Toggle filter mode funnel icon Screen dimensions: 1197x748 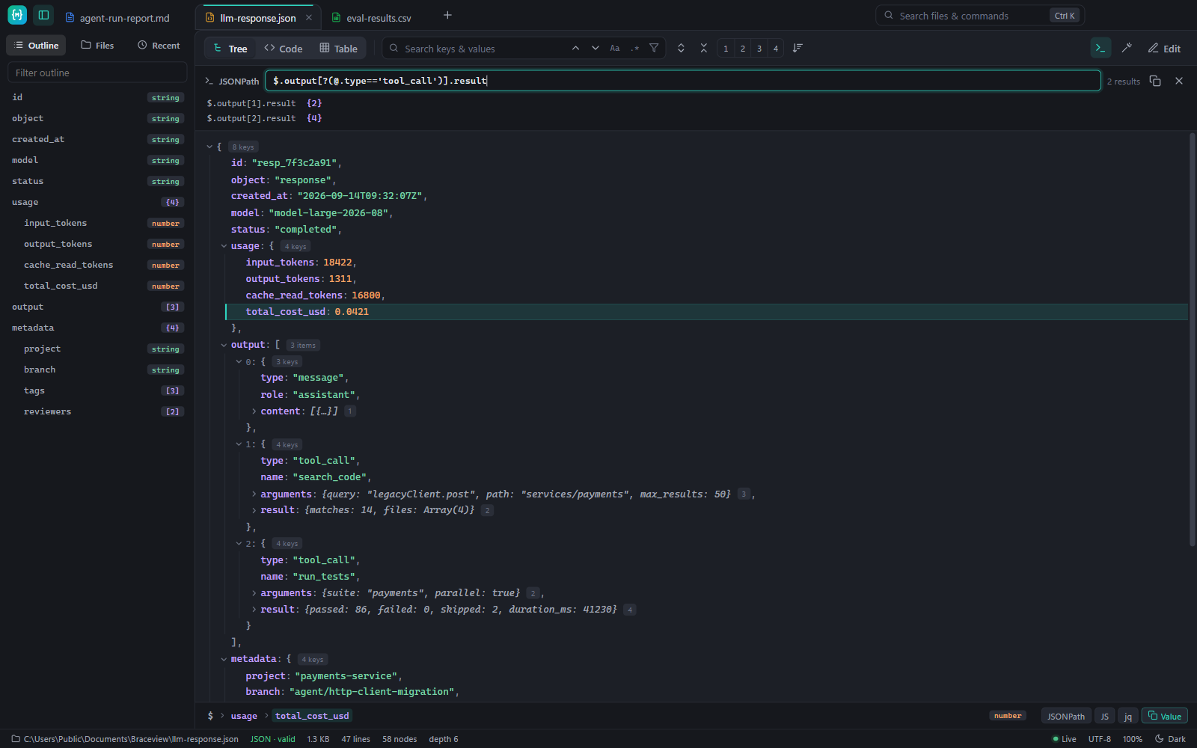654,48
